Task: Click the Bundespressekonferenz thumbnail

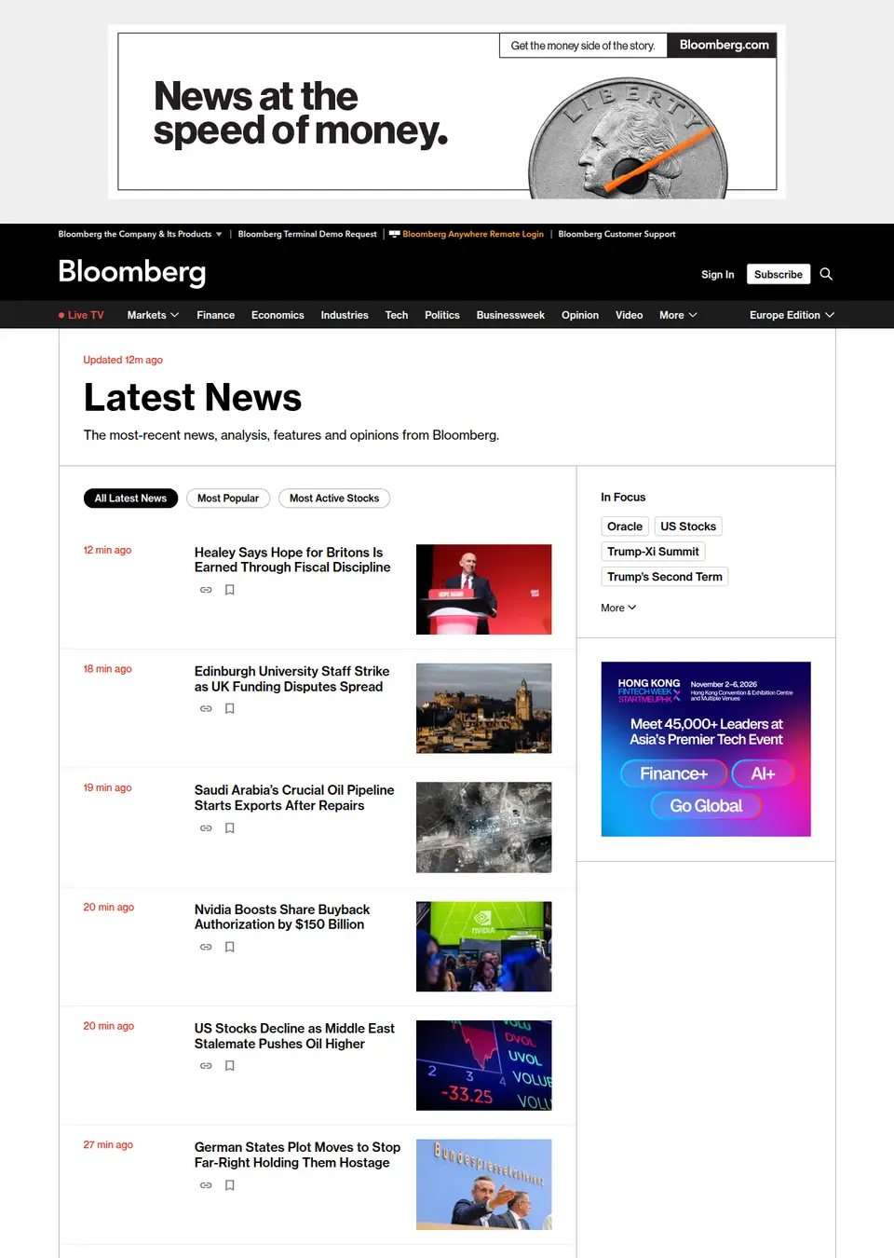Action: [x=483, y=1184]
